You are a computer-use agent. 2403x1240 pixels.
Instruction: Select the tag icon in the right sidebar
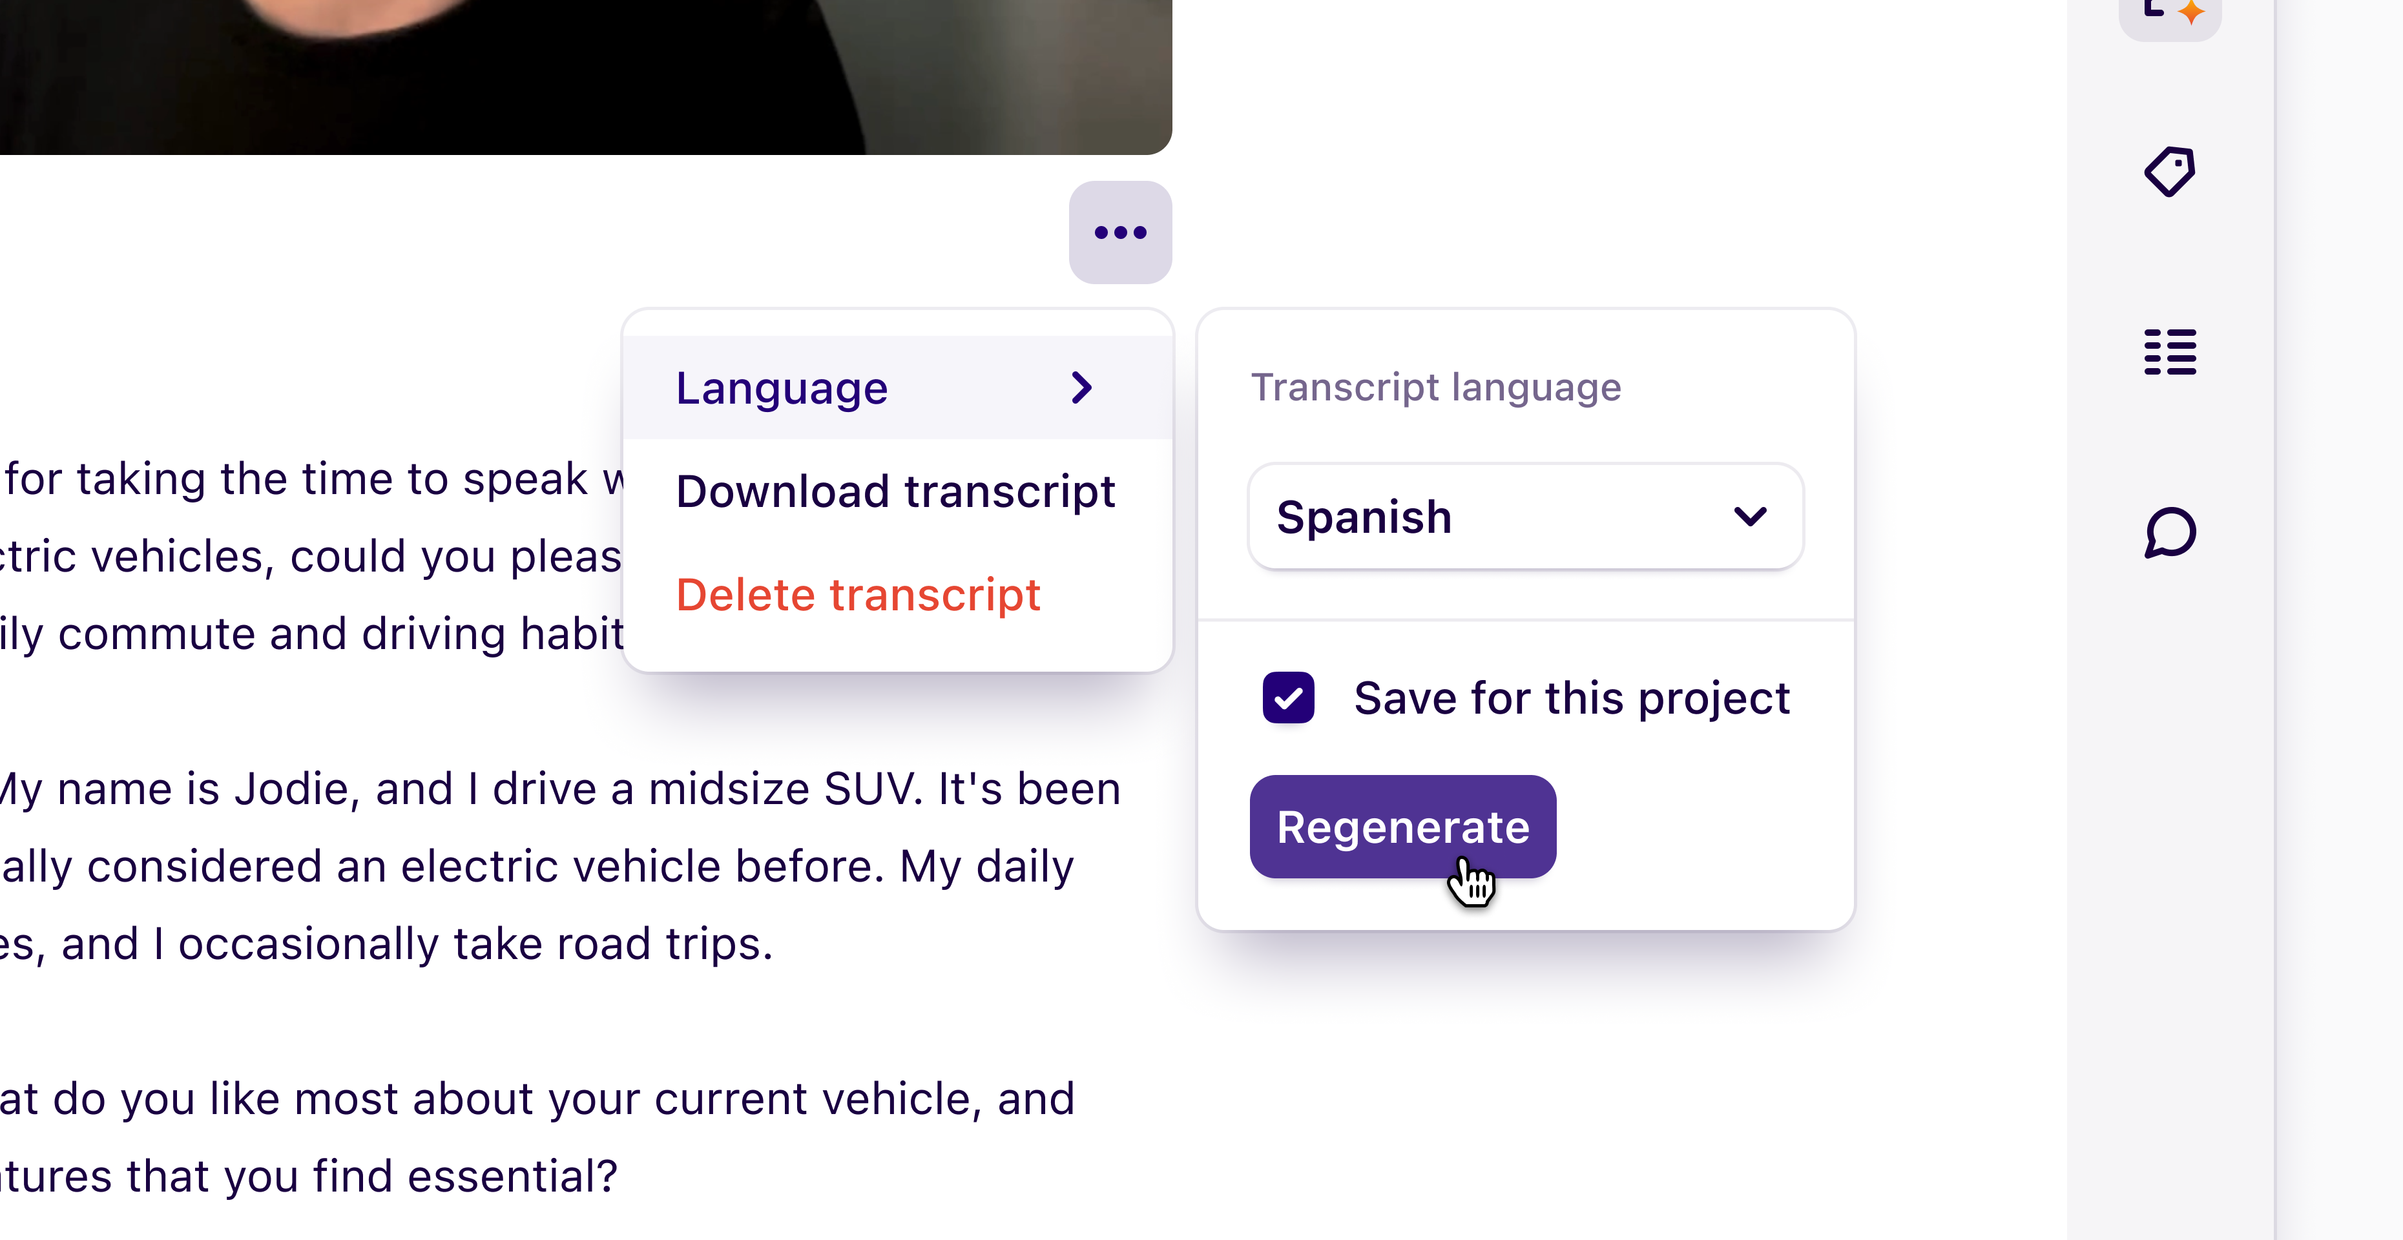tap(2169, 170)
